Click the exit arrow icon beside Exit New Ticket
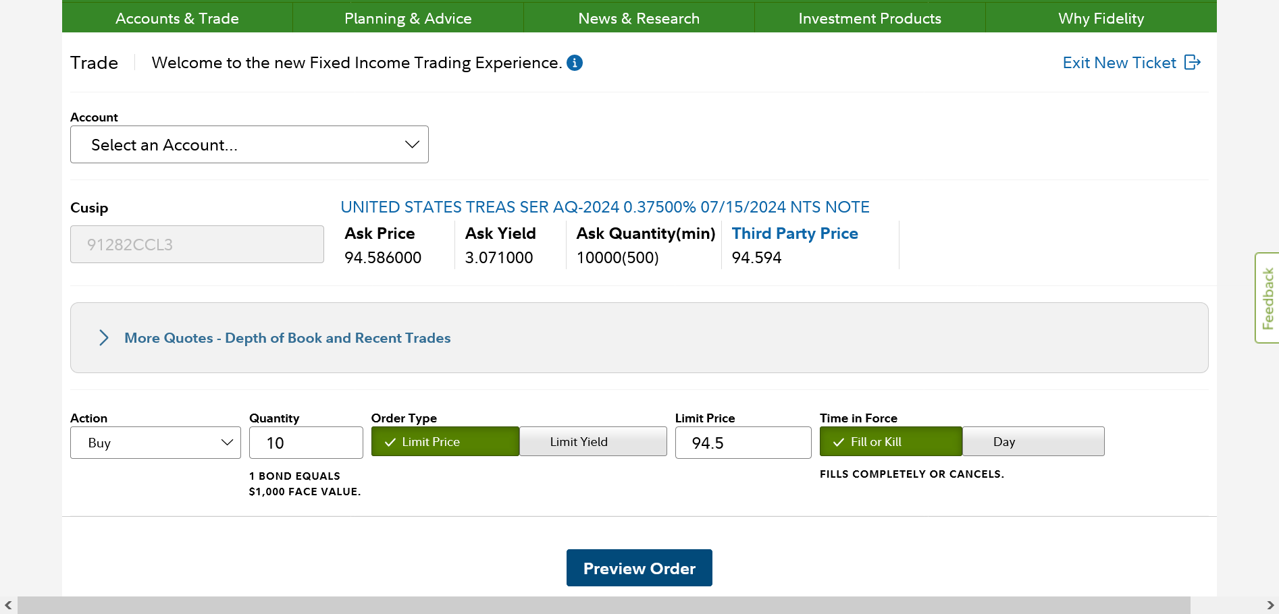1279x614 pixels. tap(1193, 62)
